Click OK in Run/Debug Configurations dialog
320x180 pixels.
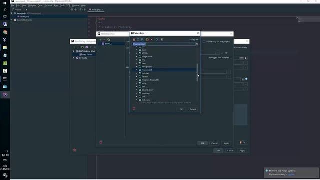218,151
